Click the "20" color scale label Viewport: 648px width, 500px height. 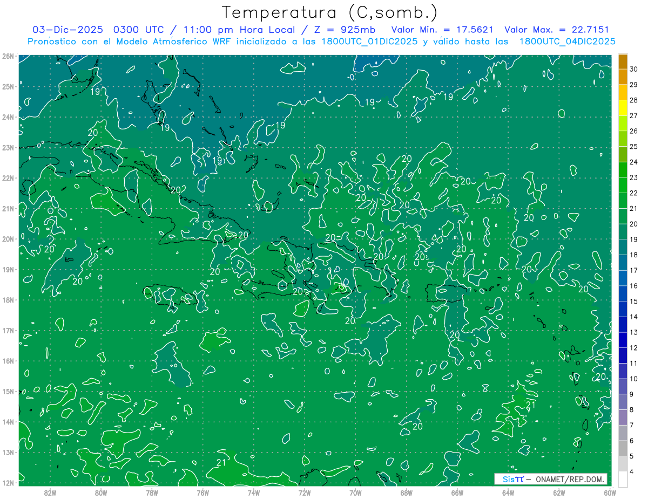click(x=634, y=224)
